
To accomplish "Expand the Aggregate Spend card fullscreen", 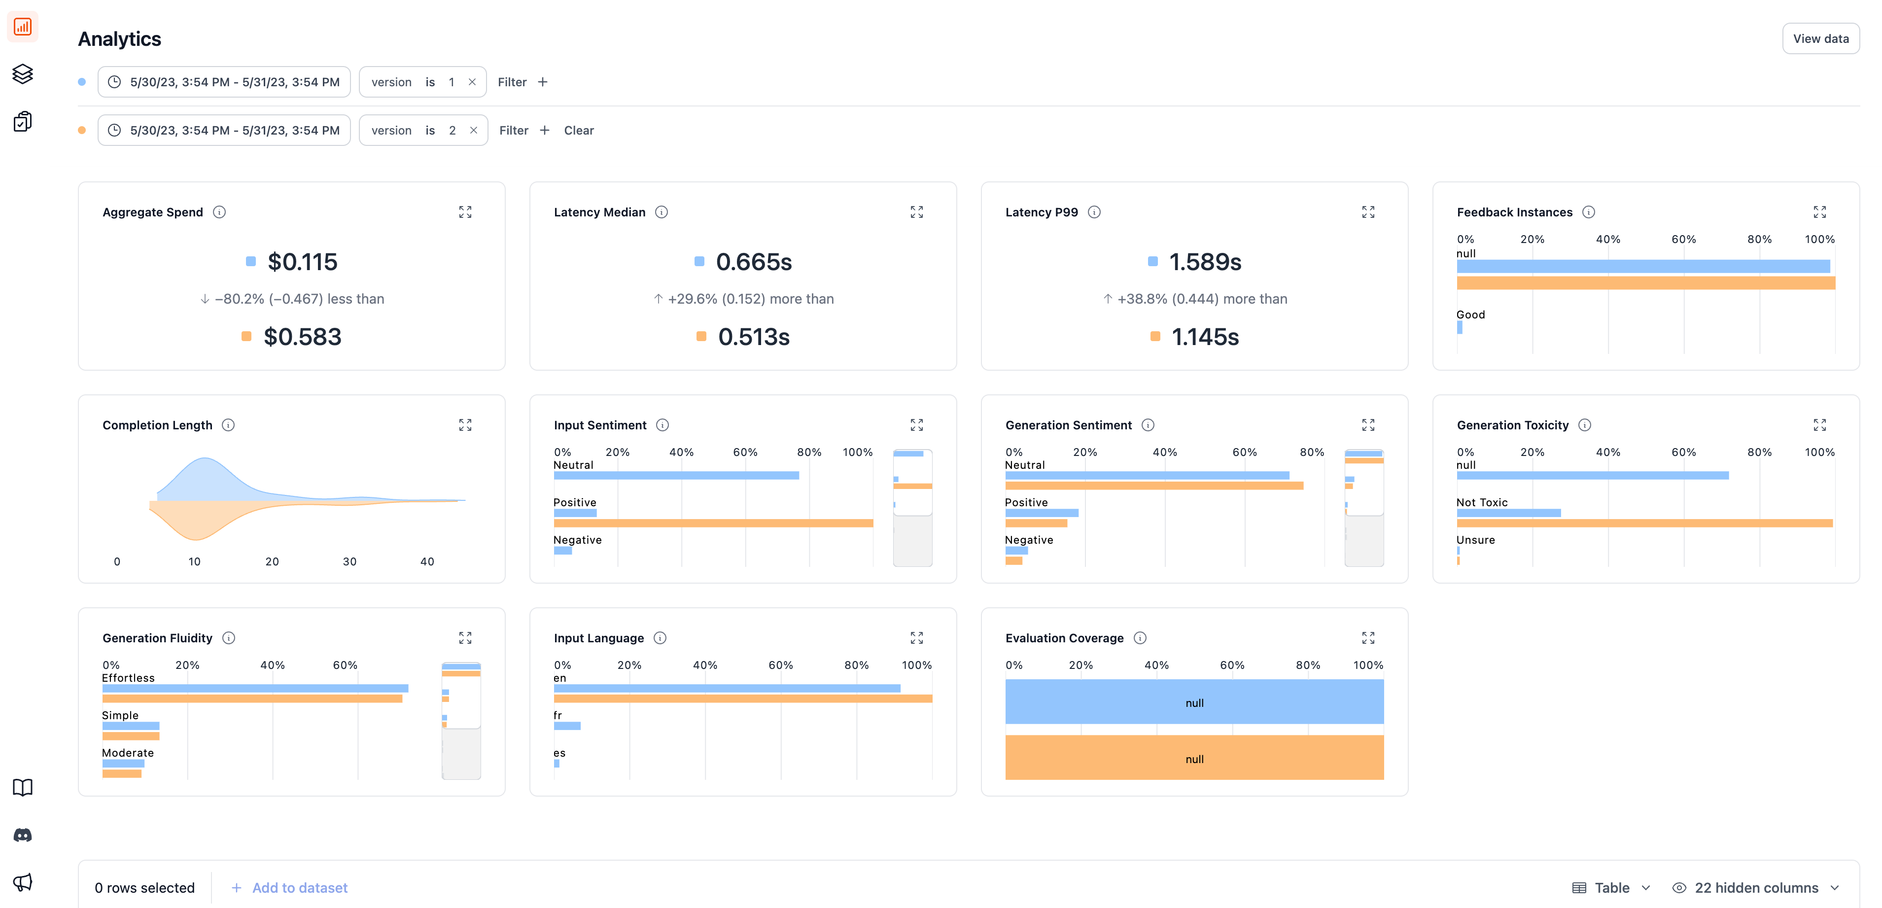I will [x=465, y=212].
